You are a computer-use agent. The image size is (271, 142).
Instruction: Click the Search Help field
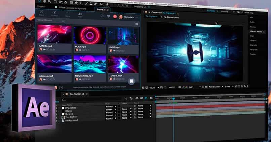(249, 13)
